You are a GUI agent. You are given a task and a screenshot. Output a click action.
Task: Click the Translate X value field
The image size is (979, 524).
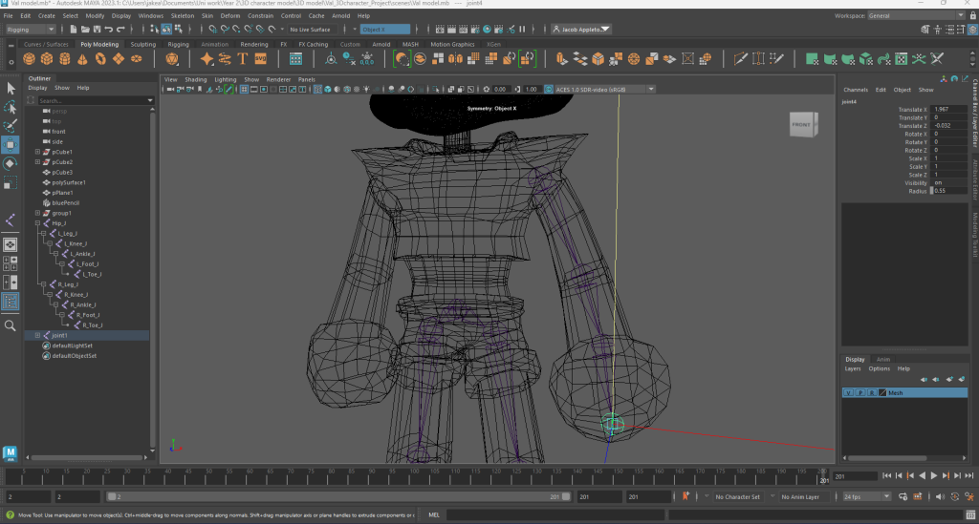click(947, 110)
